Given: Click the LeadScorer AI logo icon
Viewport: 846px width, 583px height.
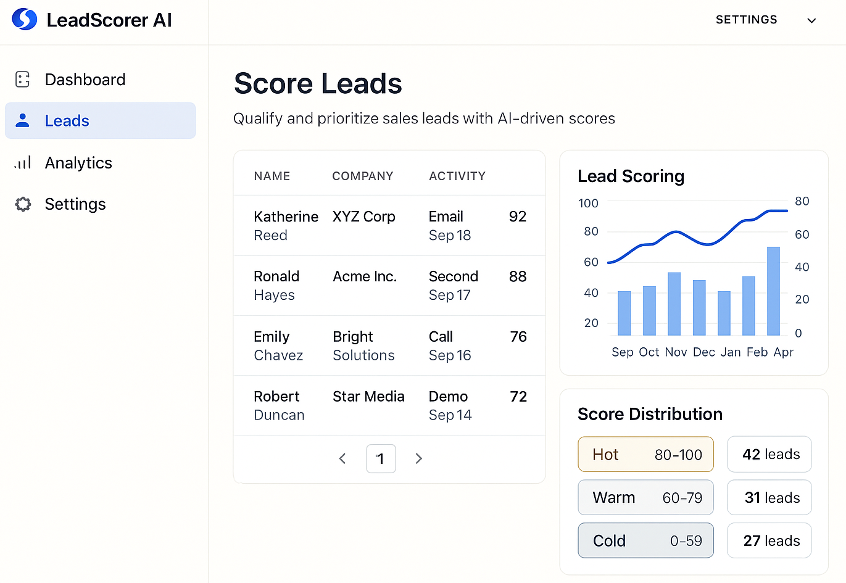Looking at the screenshot, I should (23, 19).
